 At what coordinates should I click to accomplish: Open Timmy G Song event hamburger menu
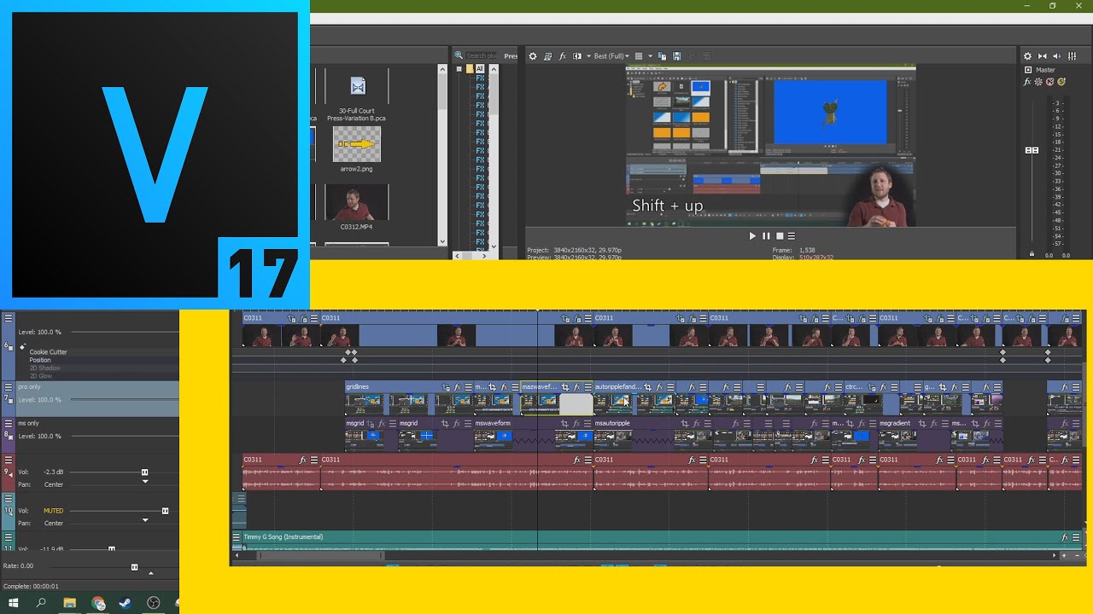click(1075, 537)
